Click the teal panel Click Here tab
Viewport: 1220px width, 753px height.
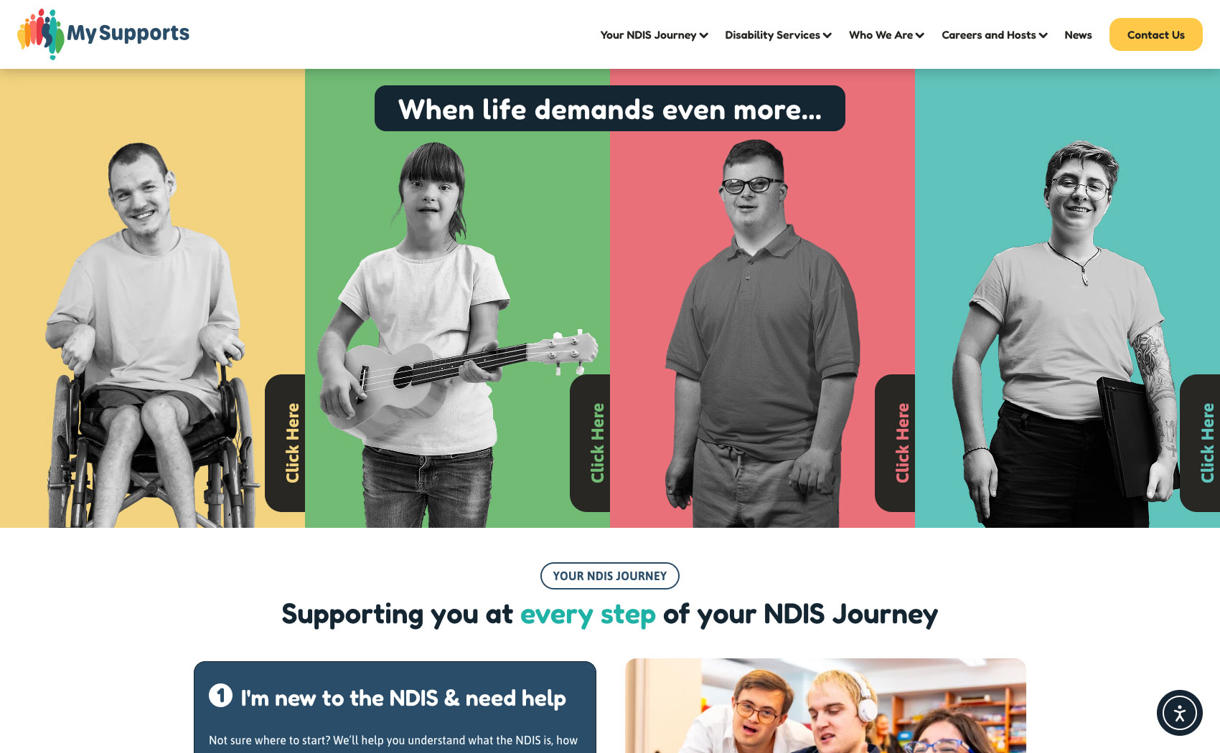click(x=1200, y=442)
